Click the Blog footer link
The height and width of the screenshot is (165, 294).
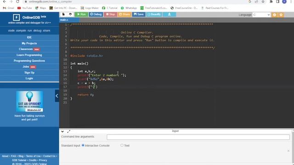point(21,156)
